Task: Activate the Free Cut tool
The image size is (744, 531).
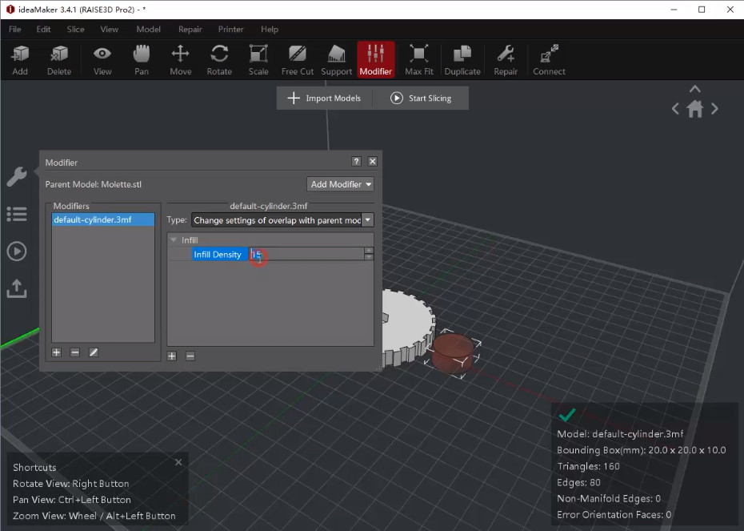Action: point(298,60)
